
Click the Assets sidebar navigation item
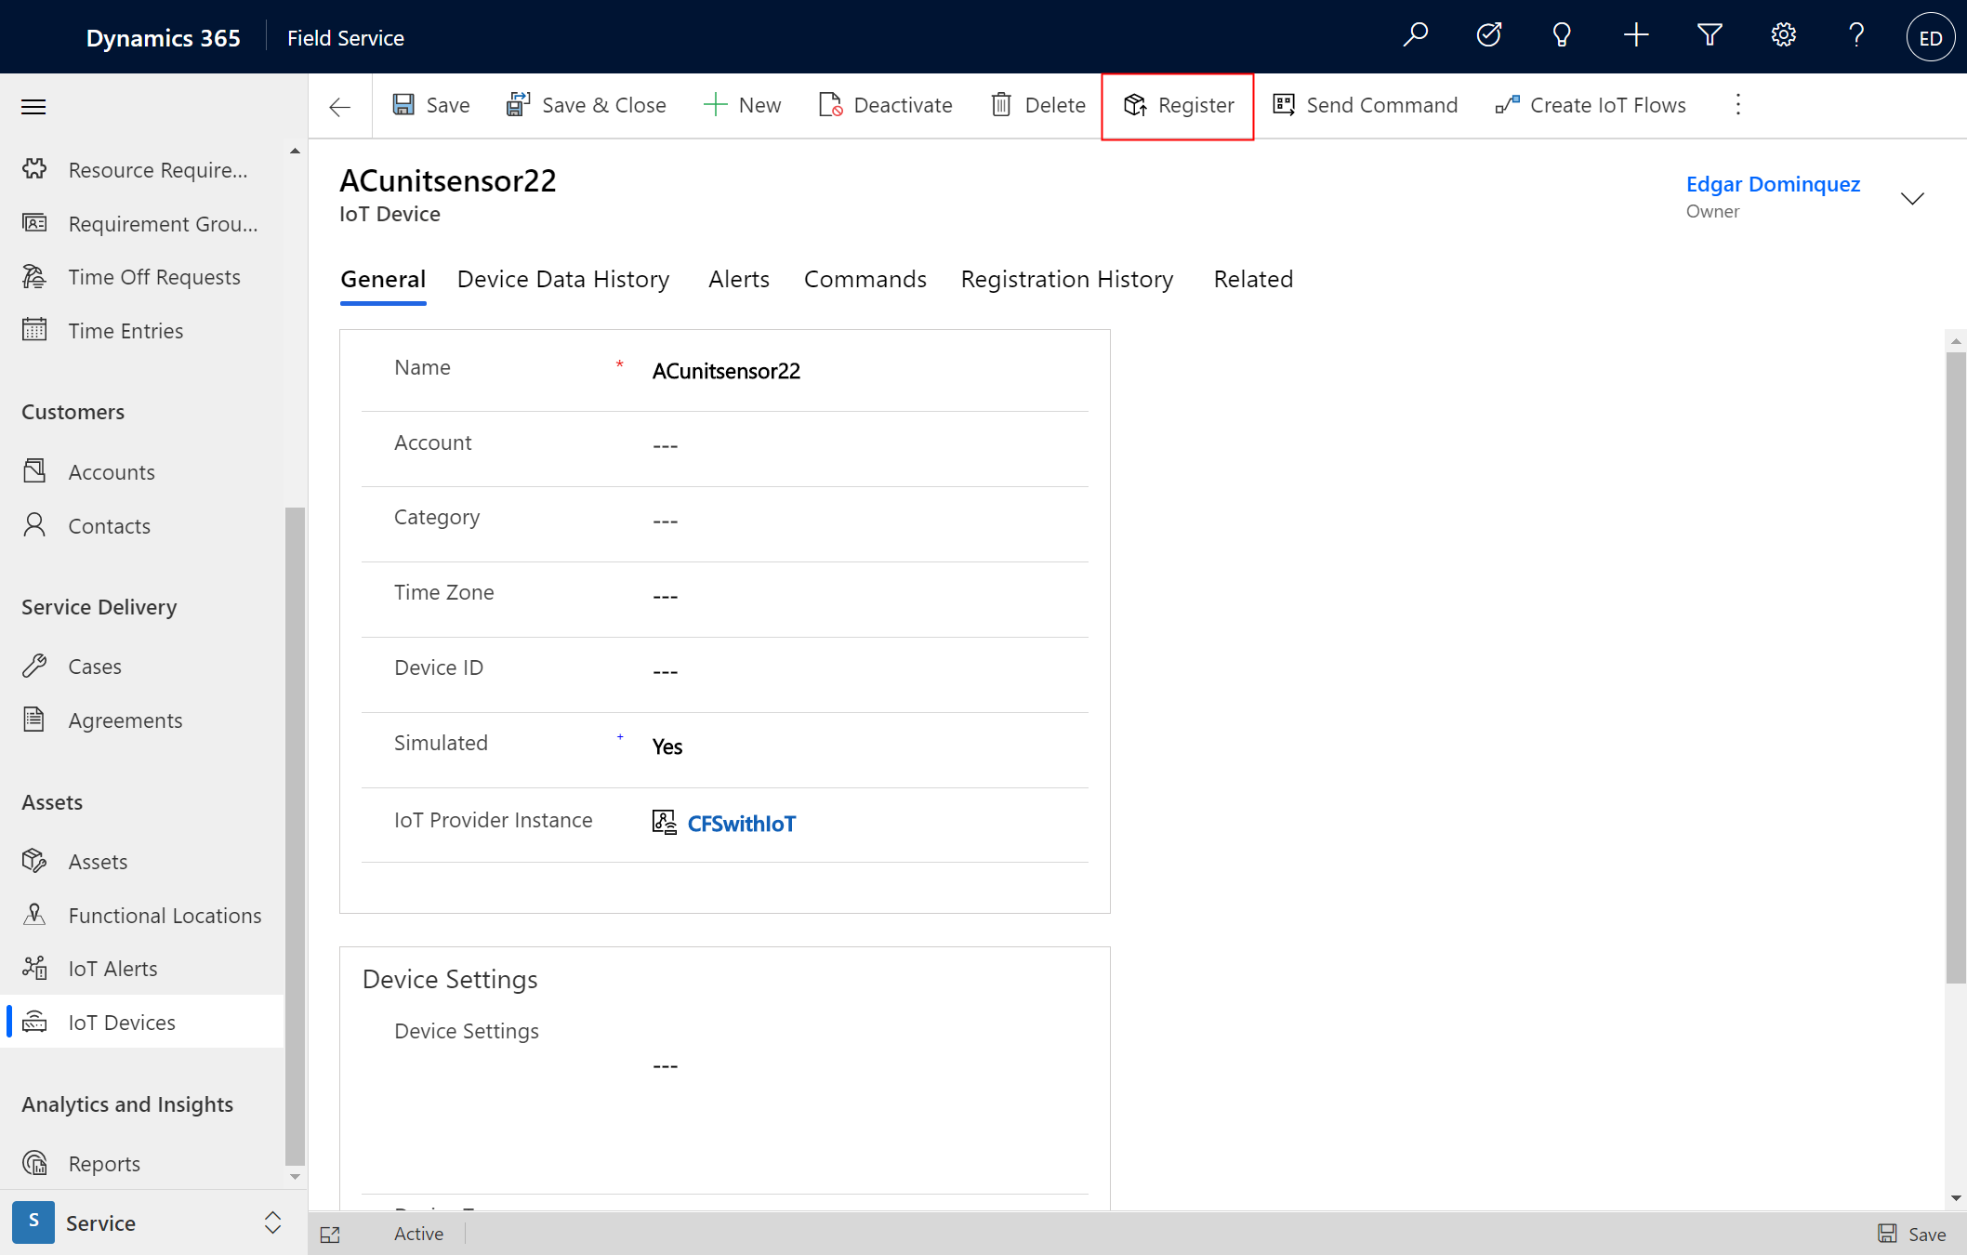tap(98, 861)
